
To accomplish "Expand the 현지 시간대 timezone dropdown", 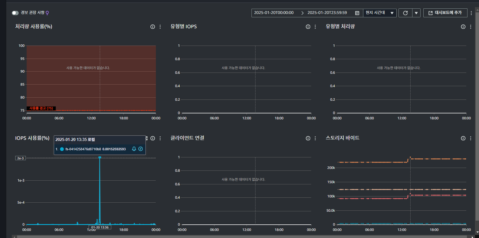I will [380, 13].
